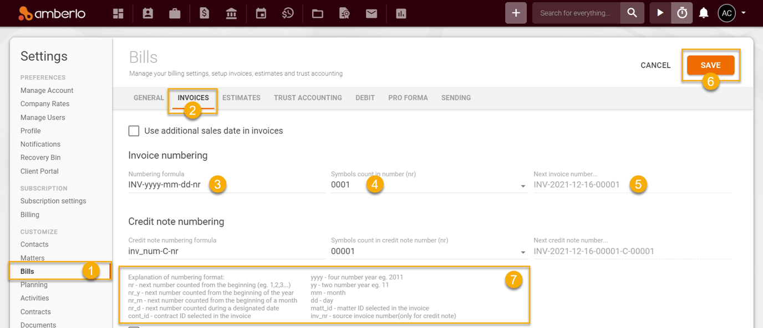763x328 pixels.
Task: Open the Symbols count in credit note dropdown
Action: coord(522,252)
